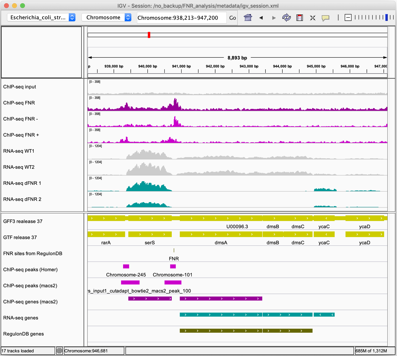Select the RNA-seq dFNR 2 track name
Viewport: 397px width, 356px height.
[x=22, y=199]
